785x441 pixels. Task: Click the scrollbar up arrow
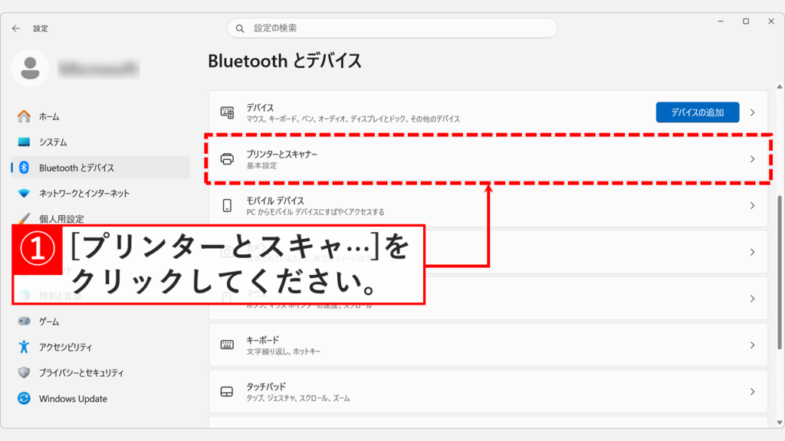[x=780, y=87]
